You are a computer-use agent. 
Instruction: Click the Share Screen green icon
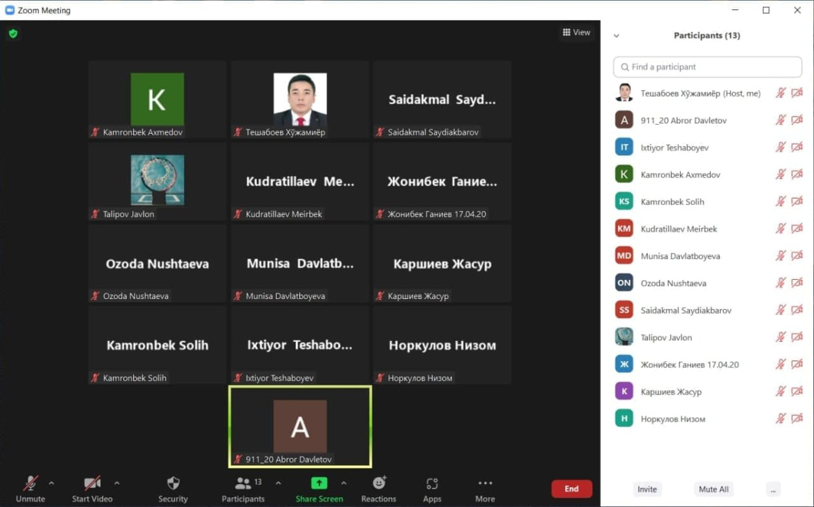click(x=319, y=483)
